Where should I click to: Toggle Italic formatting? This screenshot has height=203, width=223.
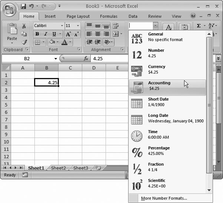point(46,34)
